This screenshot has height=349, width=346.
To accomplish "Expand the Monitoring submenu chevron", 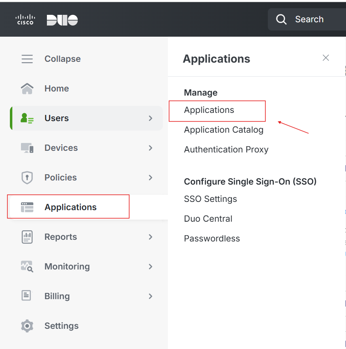I will coord(151,267).
